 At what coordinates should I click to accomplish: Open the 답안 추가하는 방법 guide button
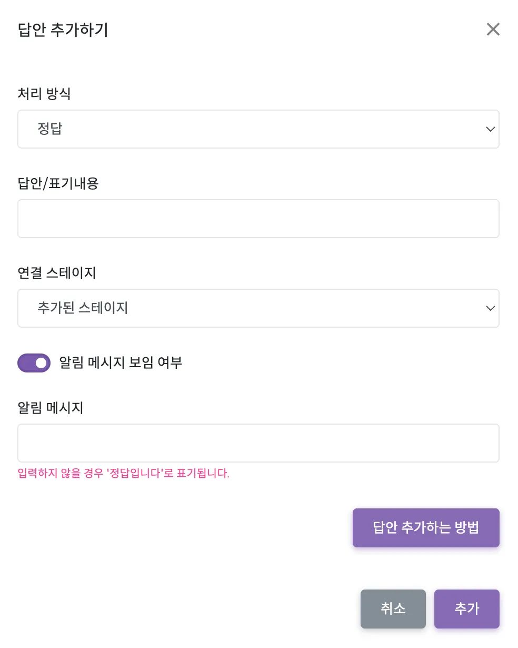coord(426,528)
